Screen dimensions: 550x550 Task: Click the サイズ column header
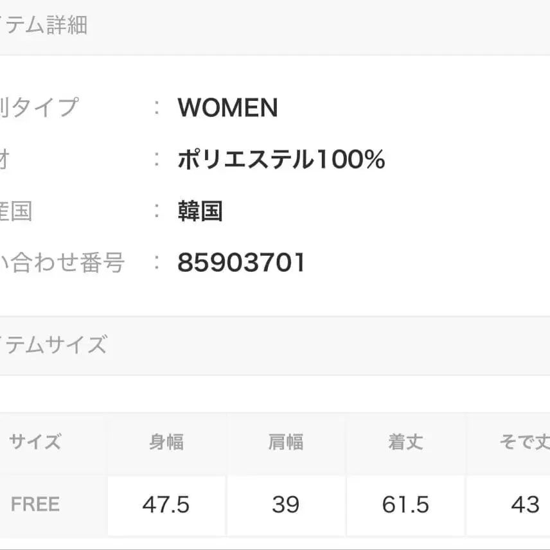35,442
